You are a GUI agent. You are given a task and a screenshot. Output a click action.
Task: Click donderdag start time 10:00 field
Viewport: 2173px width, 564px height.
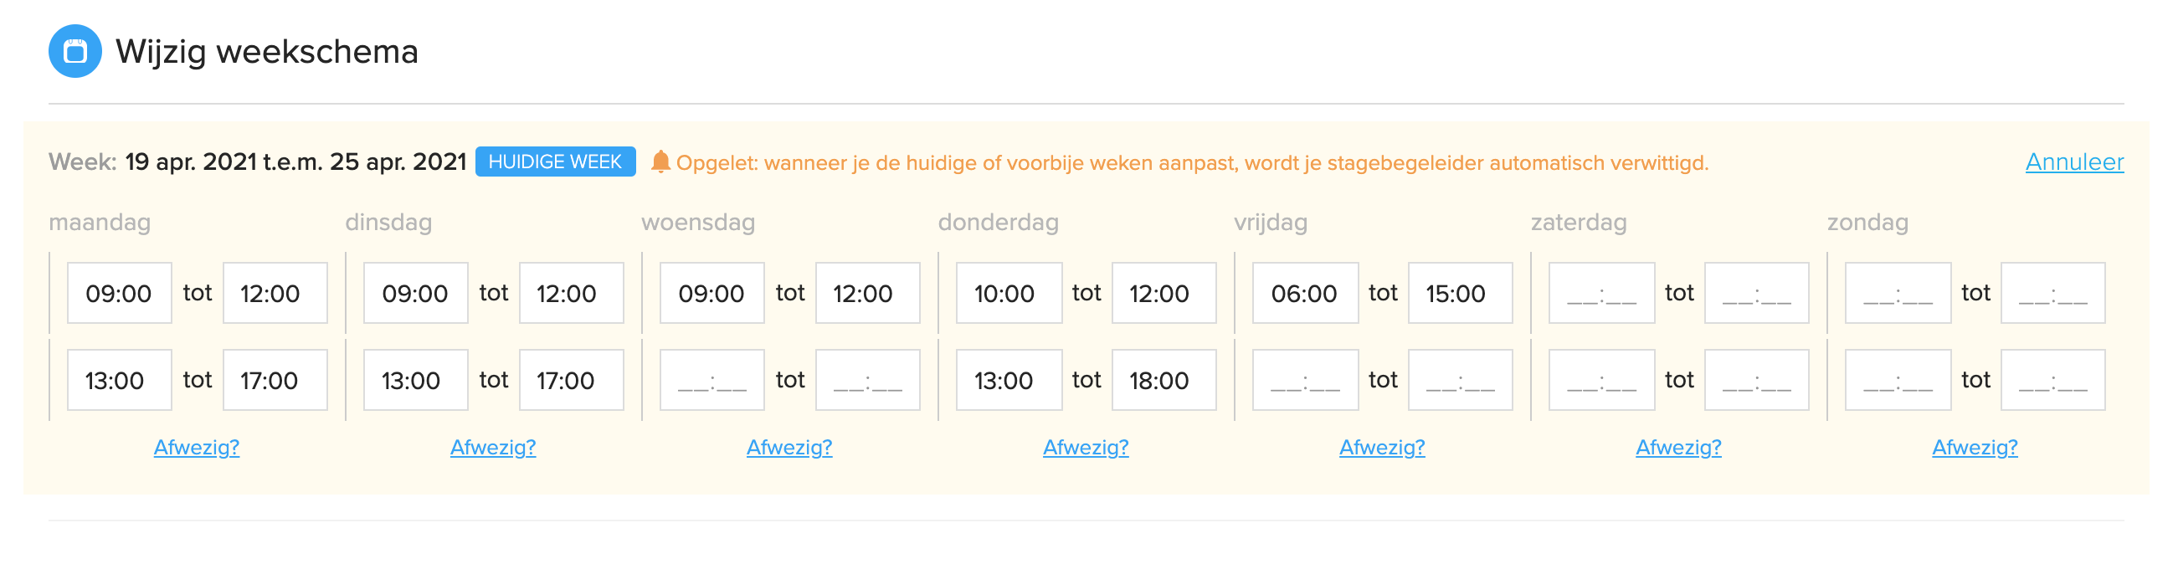(1009, 294)
